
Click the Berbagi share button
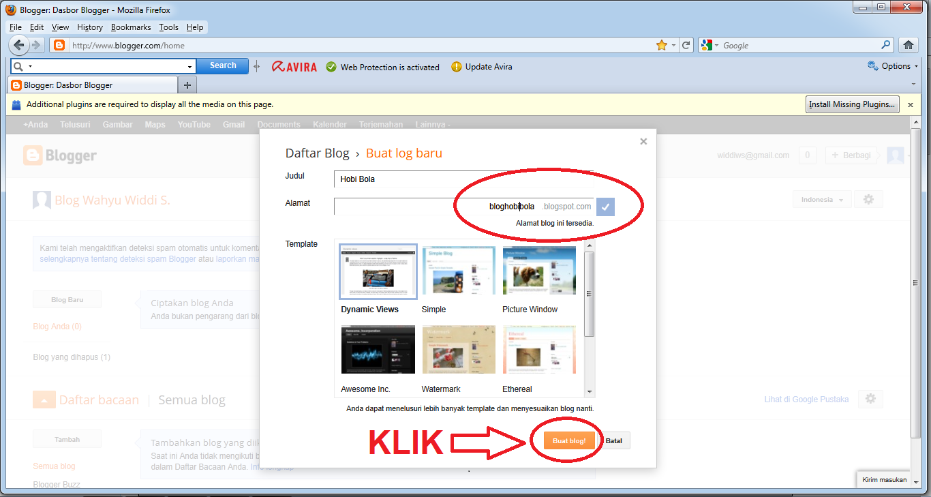[852, 155]
